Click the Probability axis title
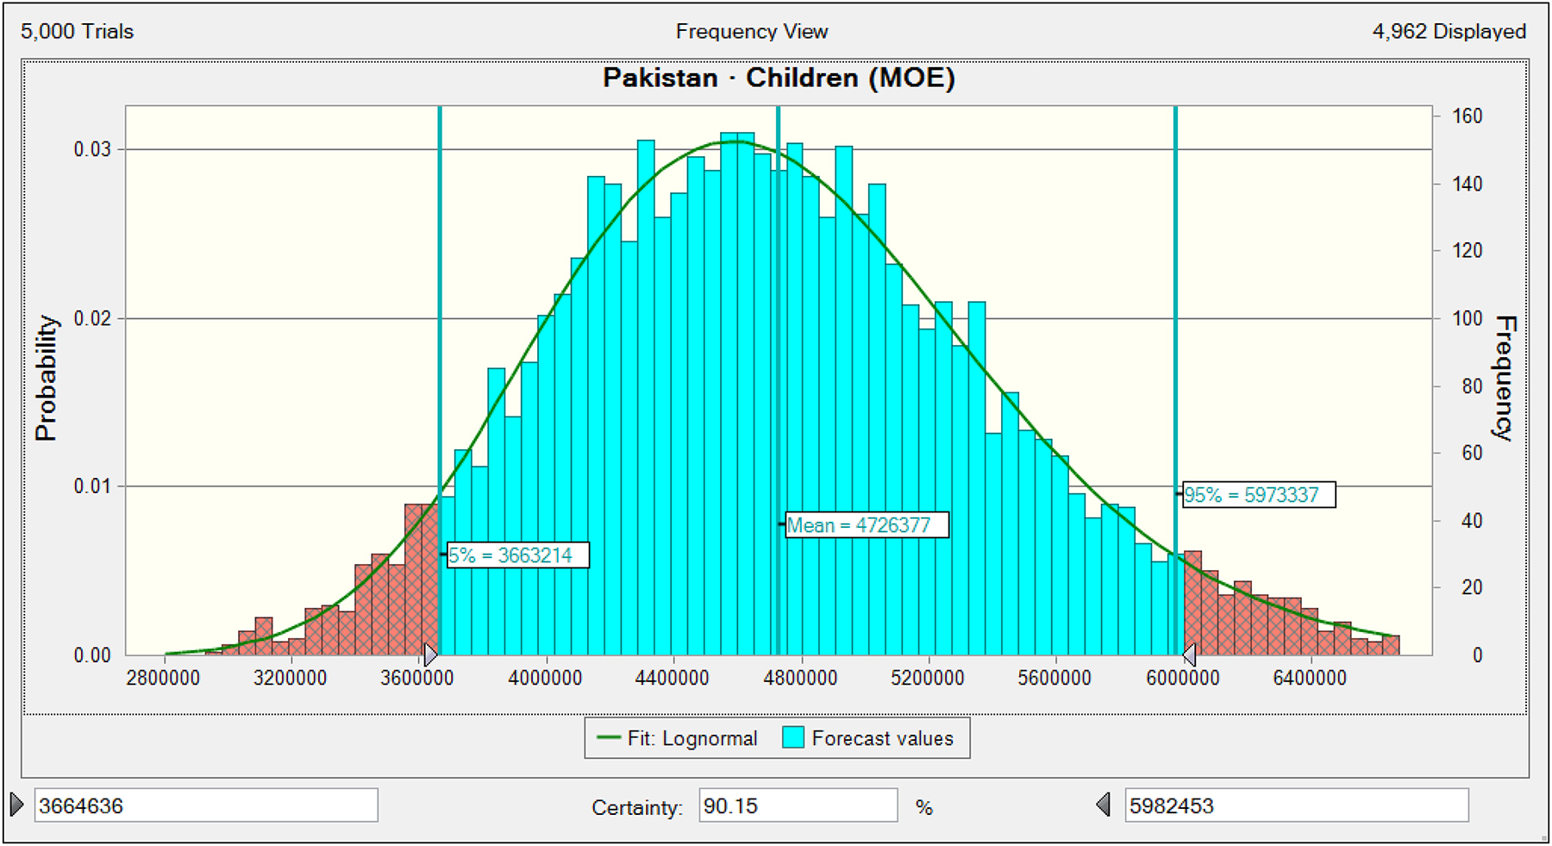The height and width of the screenshot is (846, 1552). 46,378
